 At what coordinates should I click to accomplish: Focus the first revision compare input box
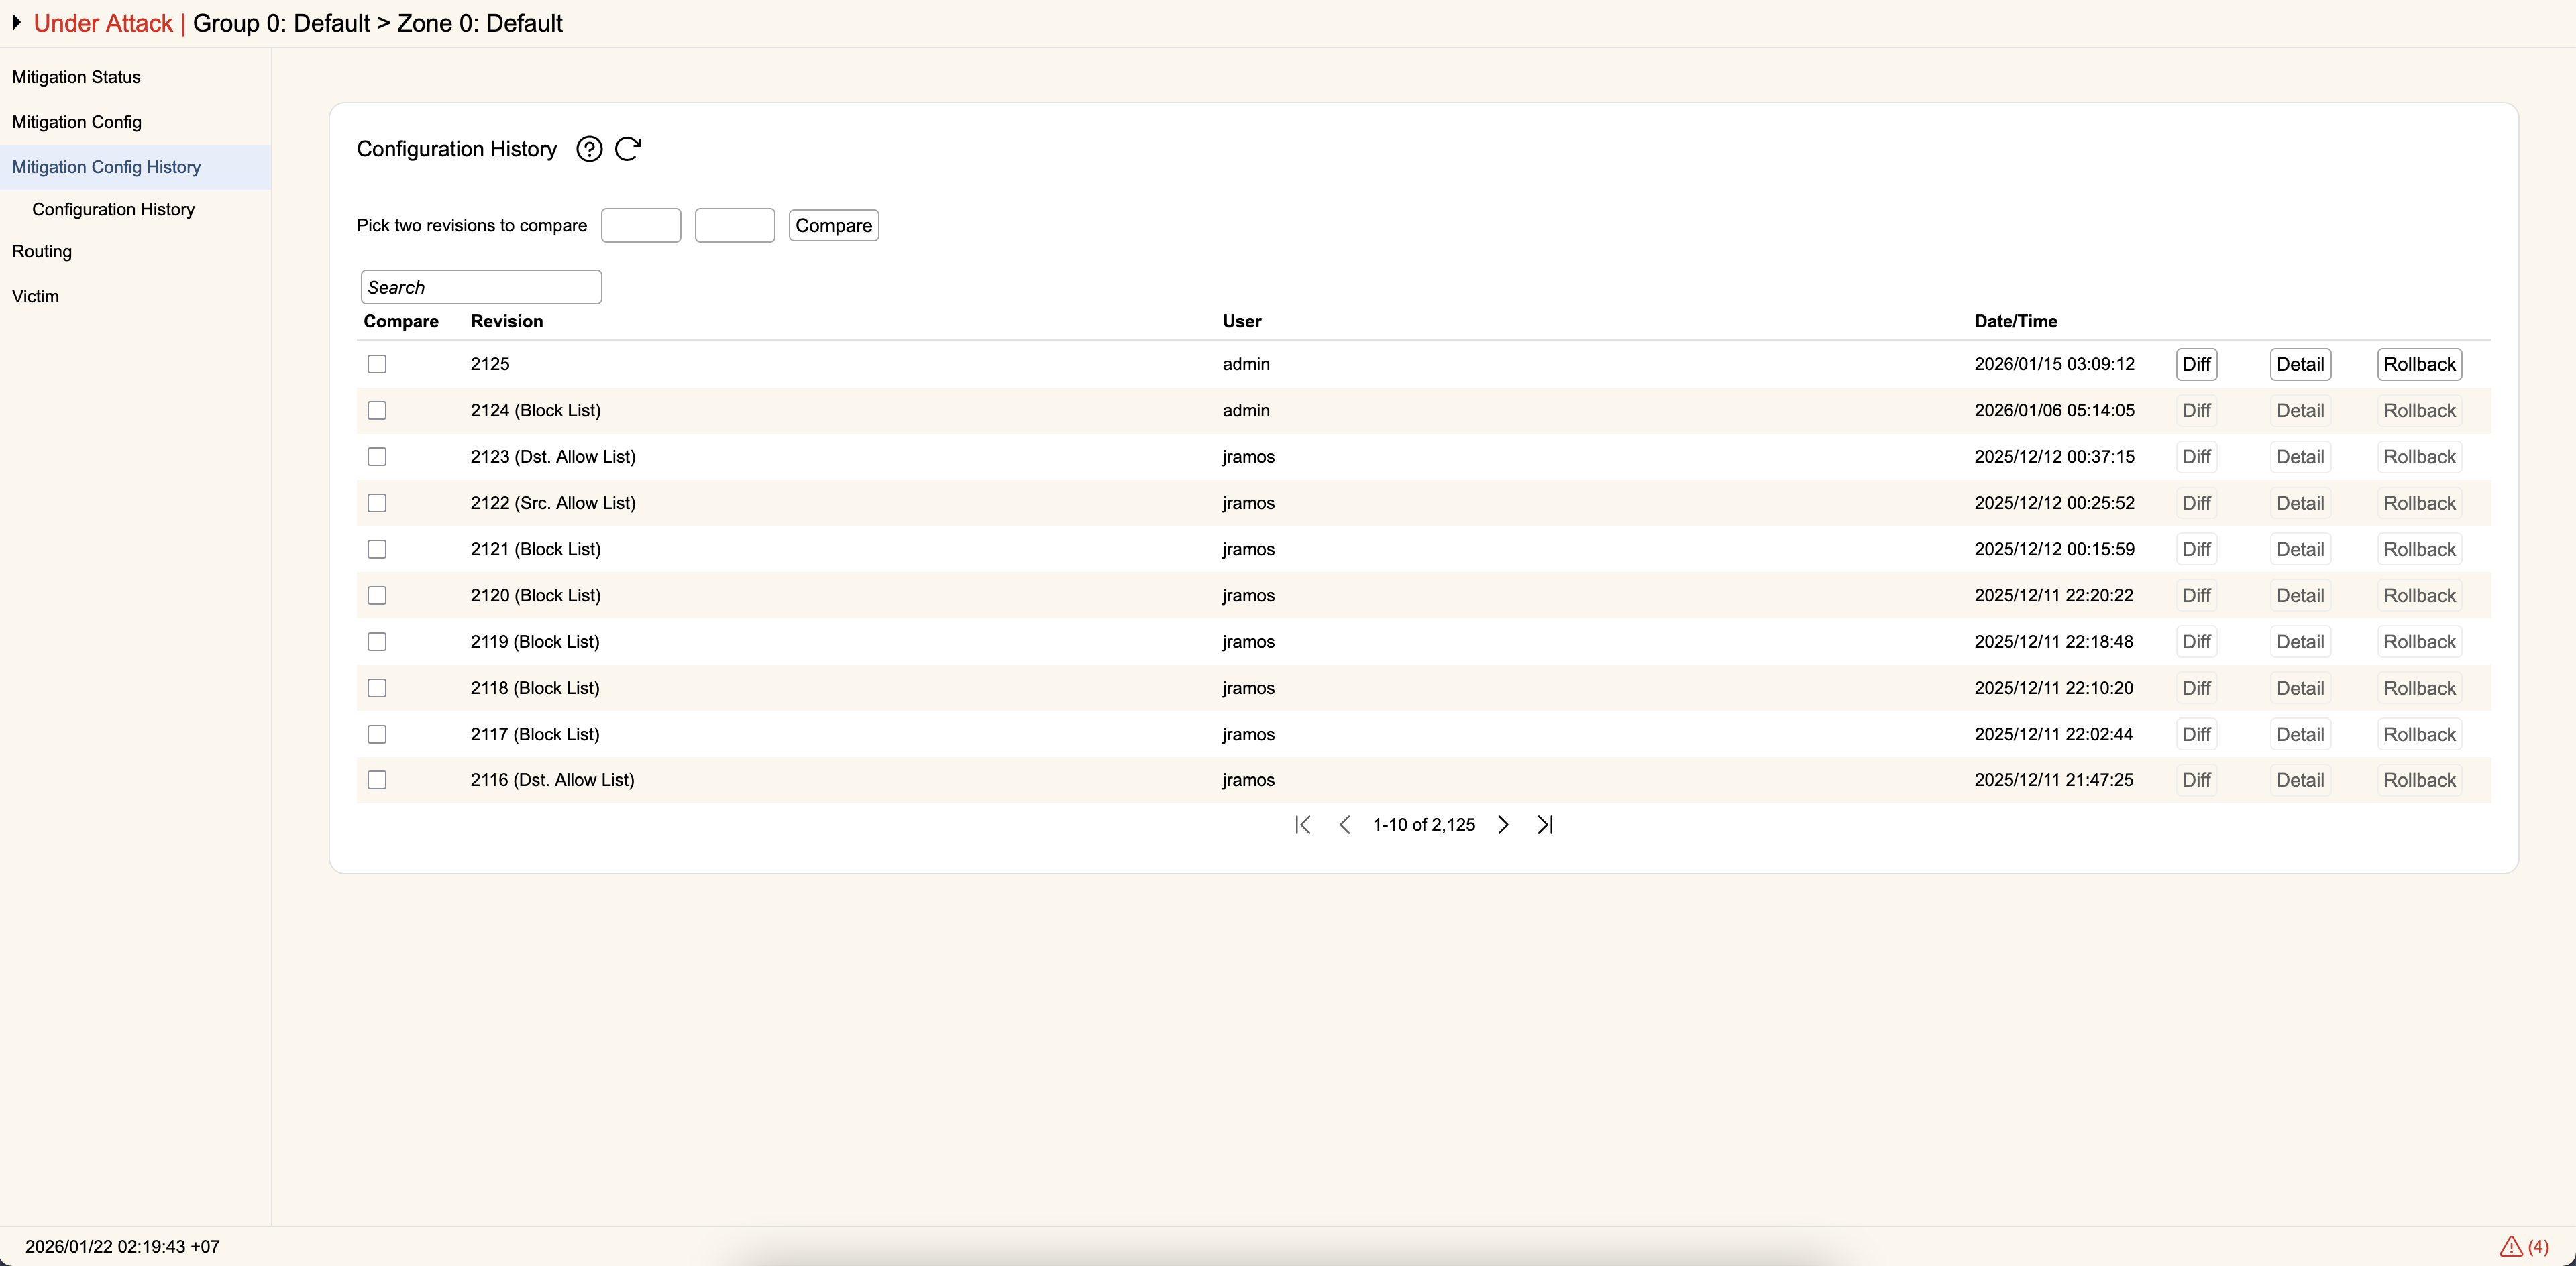[641, 226]
